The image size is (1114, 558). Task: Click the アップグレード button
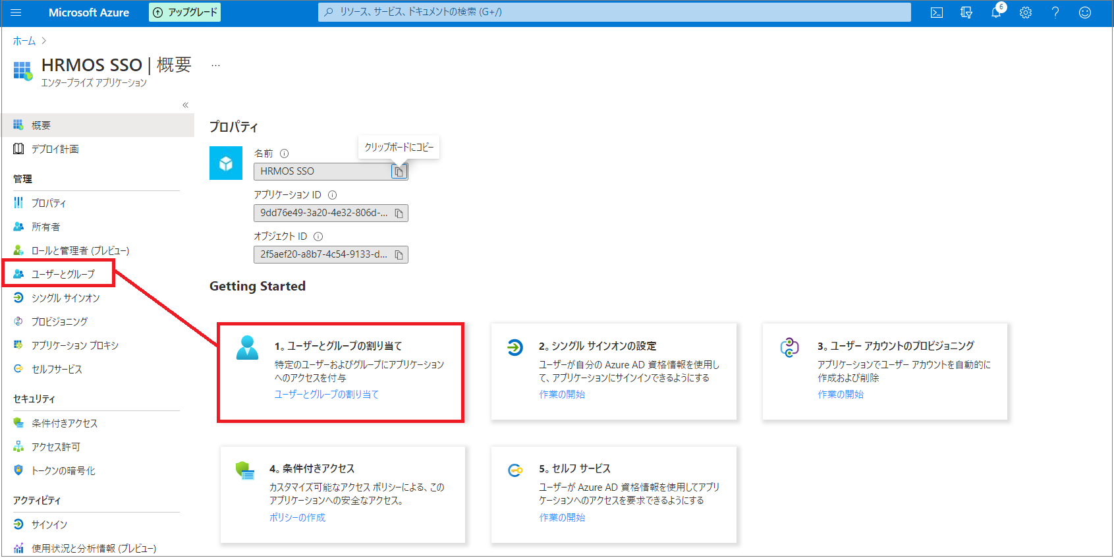click(x=185, y=13)
